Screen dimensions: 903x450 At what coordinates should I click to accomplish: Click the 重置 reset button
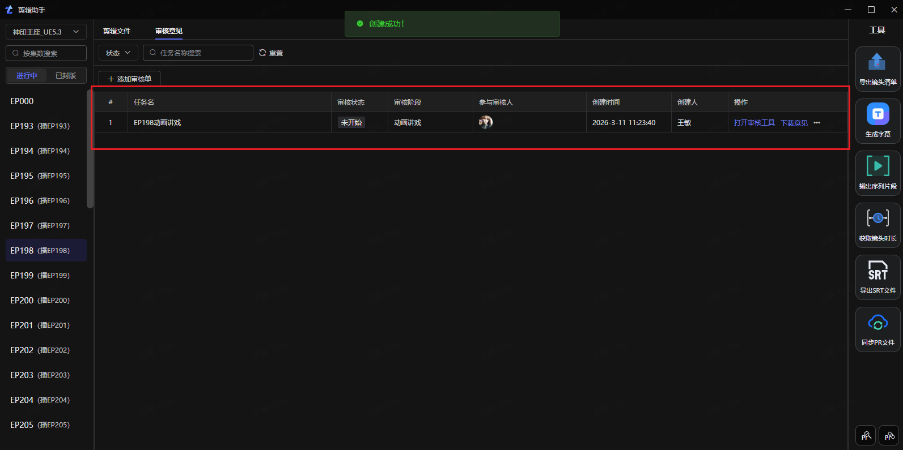click(271, 53)
